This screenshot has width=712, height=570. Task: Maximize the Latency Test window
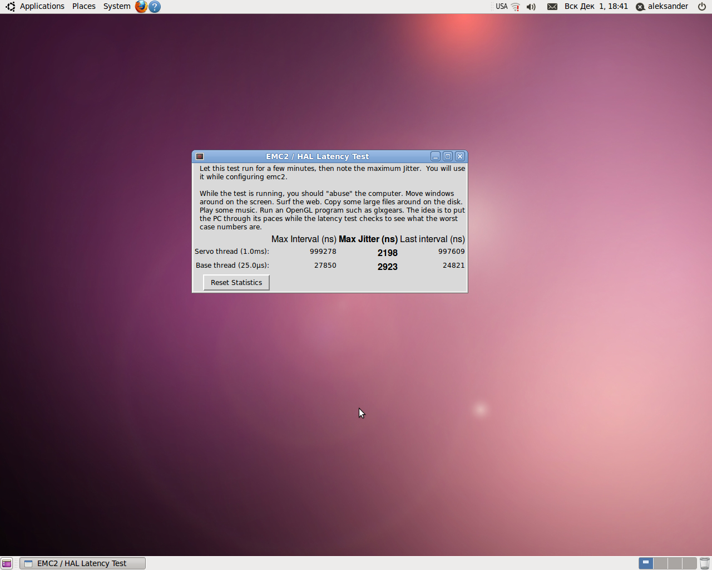point(448,156)
